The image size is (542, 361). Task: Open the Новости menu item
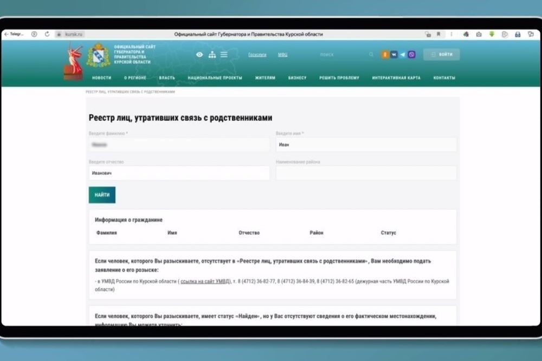click(x=101, y=78)
